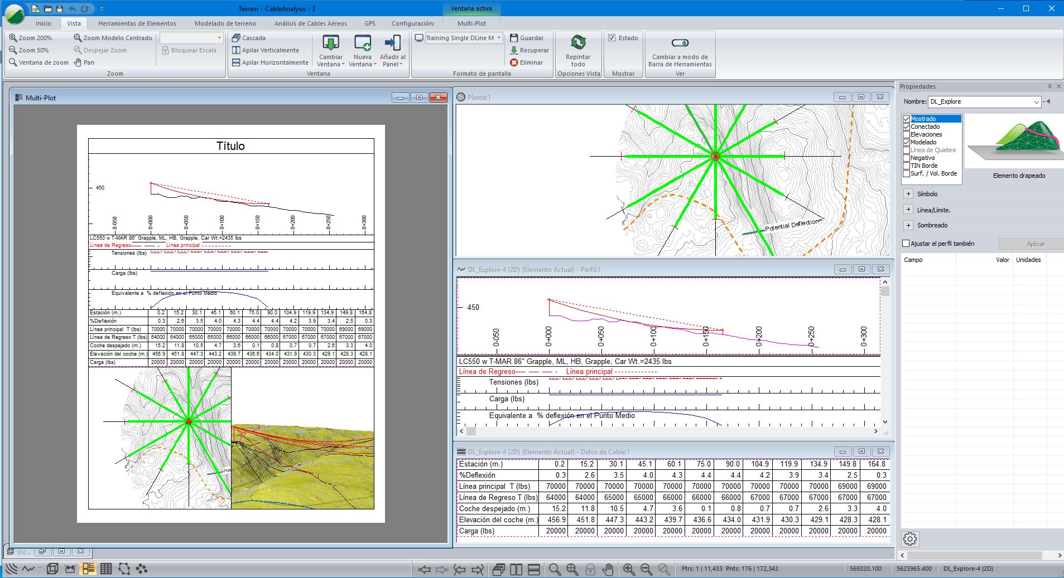Expand the Símbolo section
Viewport: 1064px width, 578px height.
tap(908, 194)
